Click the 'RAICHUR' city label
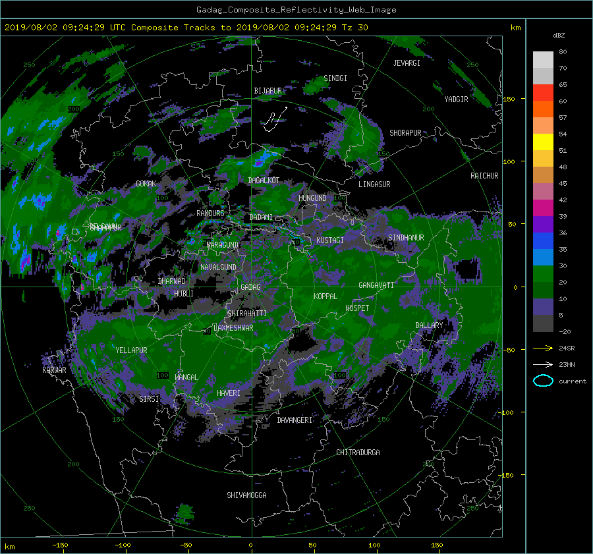The image size is (593, 554). pyautogui.click(x=484, y=176)
